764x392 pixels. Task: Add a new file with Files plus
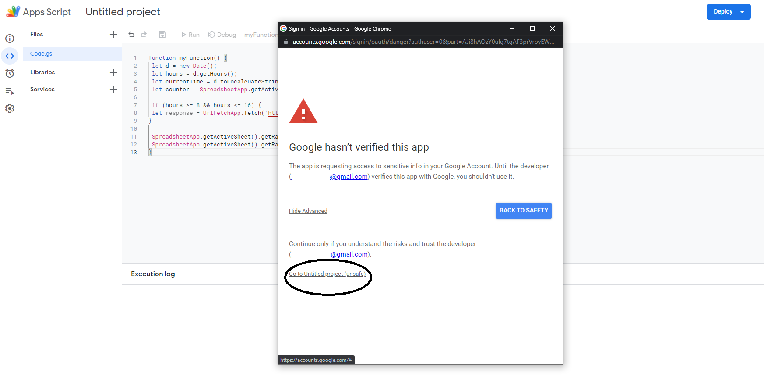(113, 35)
